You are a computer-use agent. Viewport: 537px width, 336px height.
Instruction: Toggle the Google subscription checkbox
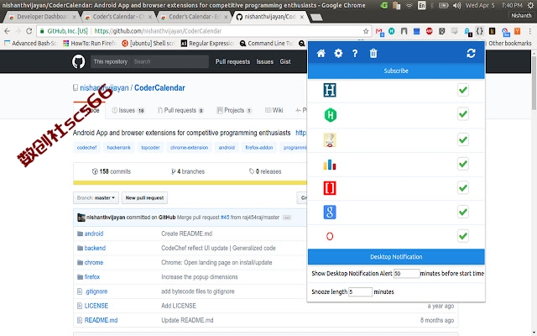point(463,212)
